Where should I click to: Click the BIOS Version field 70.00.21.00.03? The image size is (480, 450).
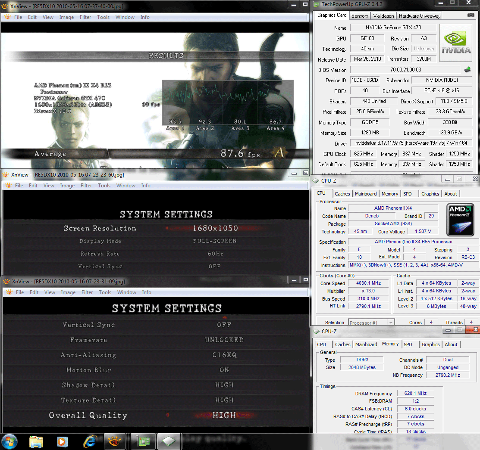(x=406, y=70)
